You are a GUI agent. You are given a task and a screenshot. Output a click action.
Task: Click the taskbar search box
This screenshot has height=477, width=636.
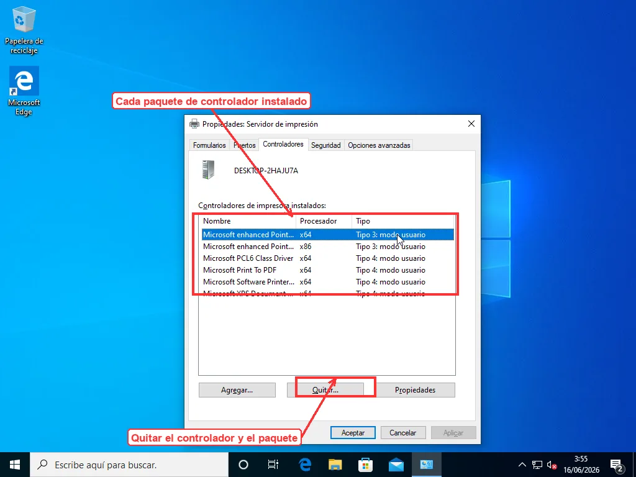point(129,465)
